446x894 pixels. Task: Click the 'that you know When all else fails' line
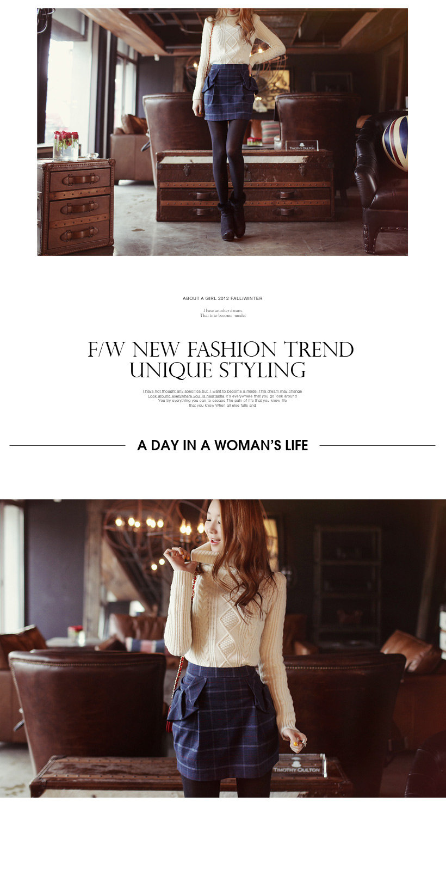click(222, 406)
